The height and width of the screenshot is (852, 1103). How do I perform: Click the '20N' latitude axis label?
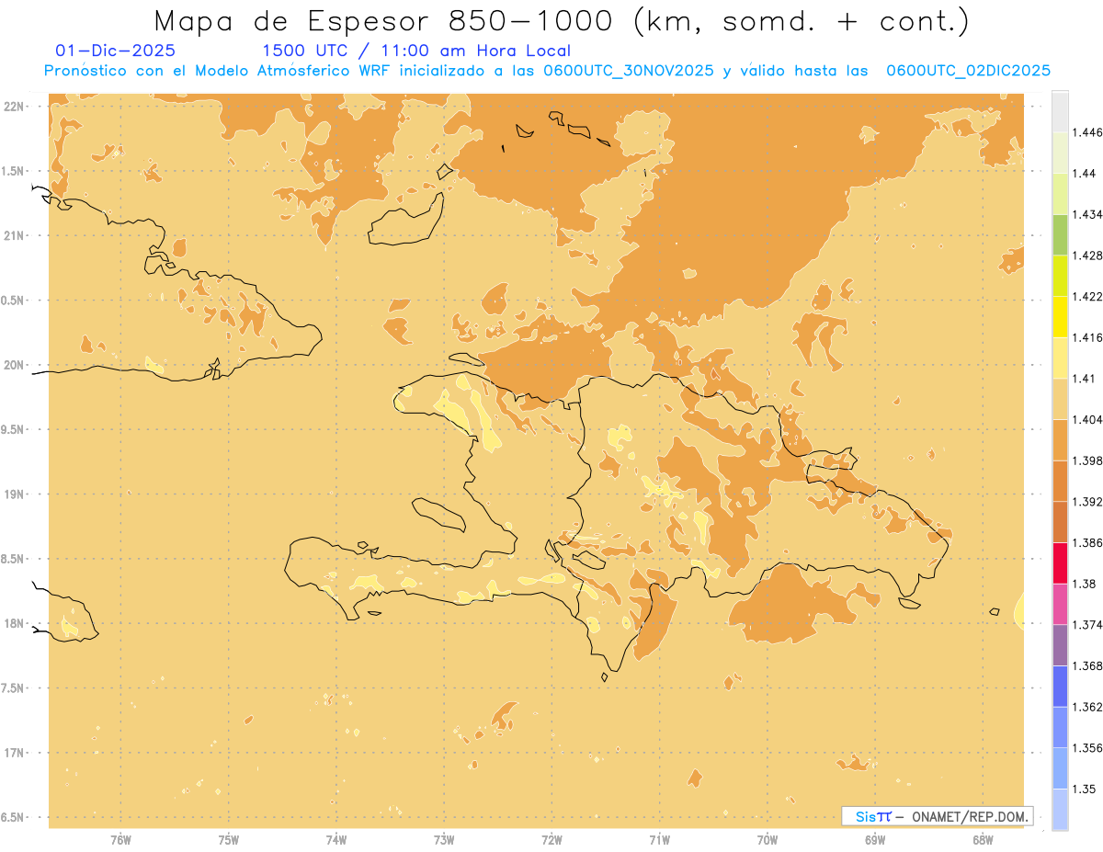[14, 365]
